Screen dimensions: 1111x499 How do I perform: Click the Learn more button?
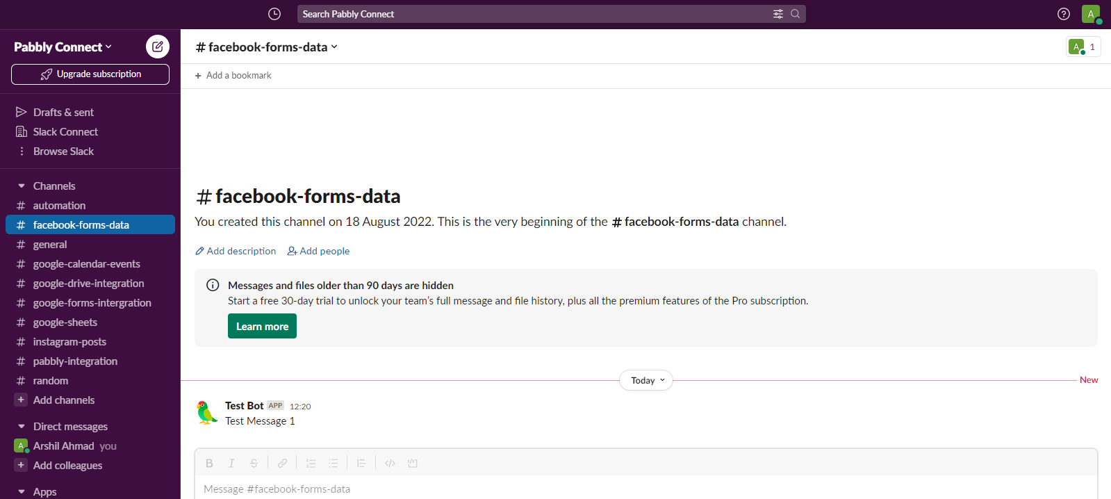262,326
